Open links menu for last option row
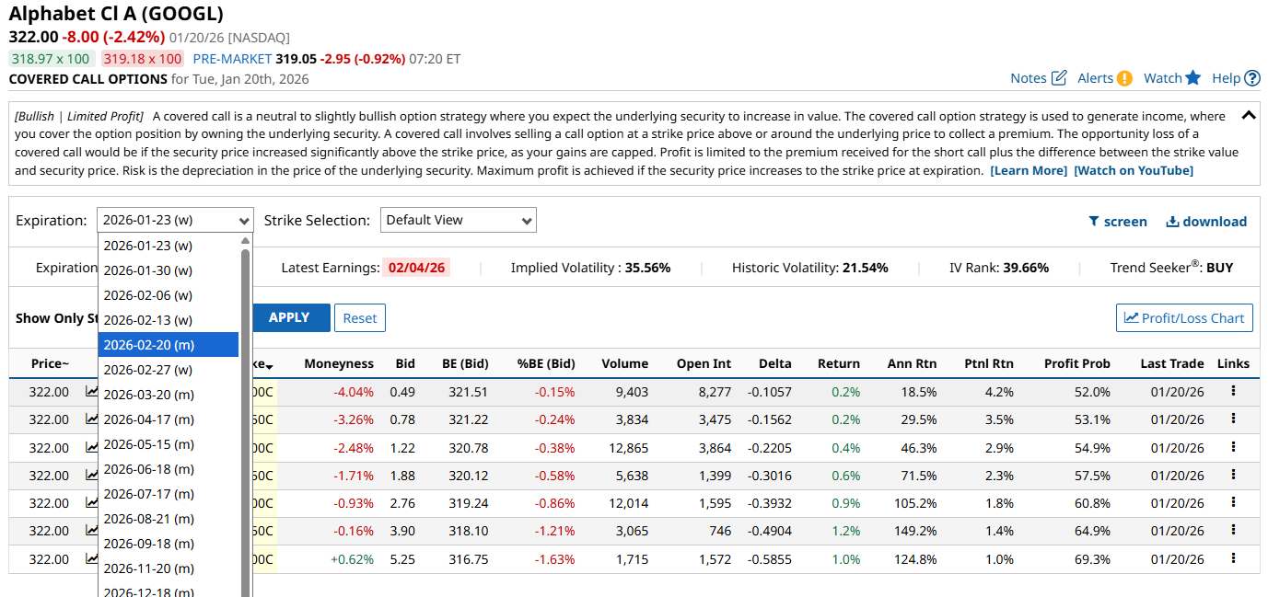 tap(1233, 558)
